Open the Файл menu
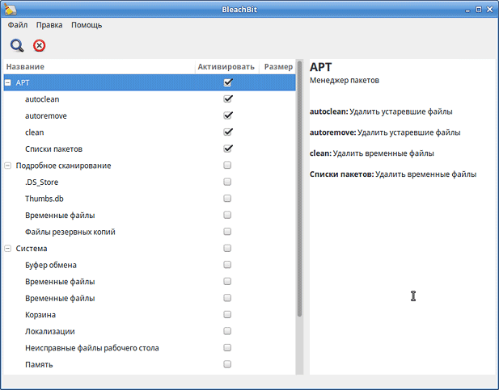The height and width of the screenshot is (390, 499). coord(18,25)
